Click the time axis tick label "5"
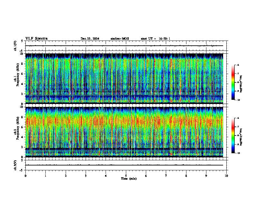 126,176
